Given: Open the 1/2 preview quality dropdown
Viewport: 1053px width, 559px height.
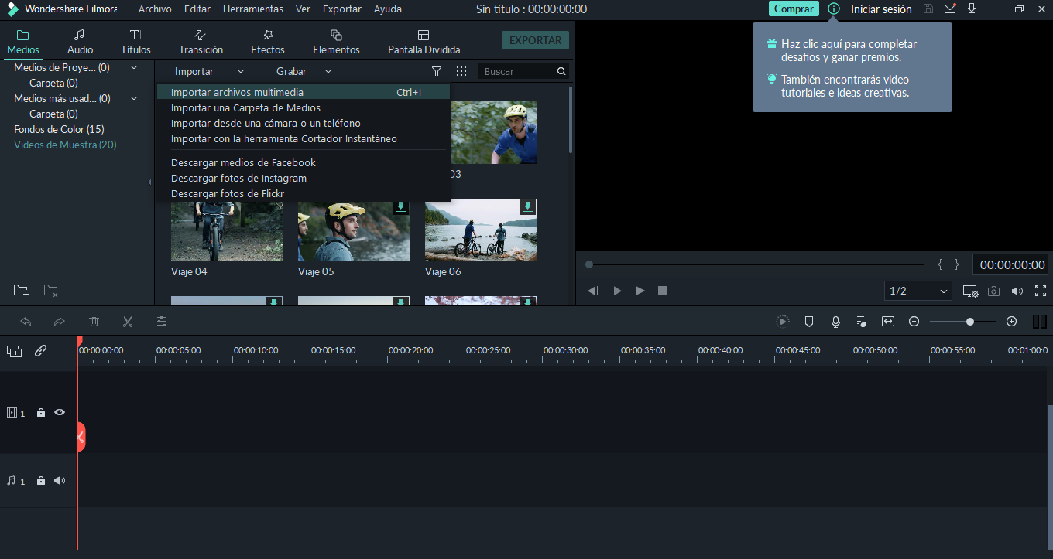Looking at the screenshot, I should (x=918, y=291).
